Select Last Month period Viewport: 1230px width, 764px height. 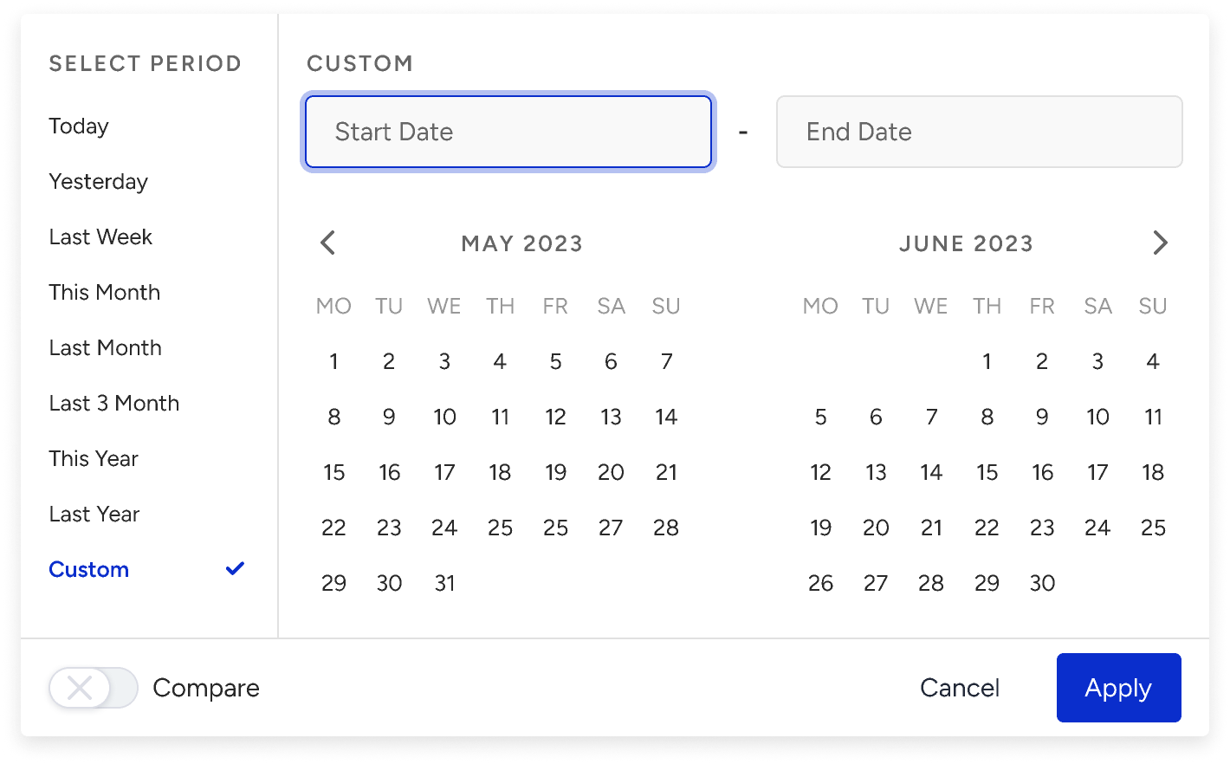105,347
